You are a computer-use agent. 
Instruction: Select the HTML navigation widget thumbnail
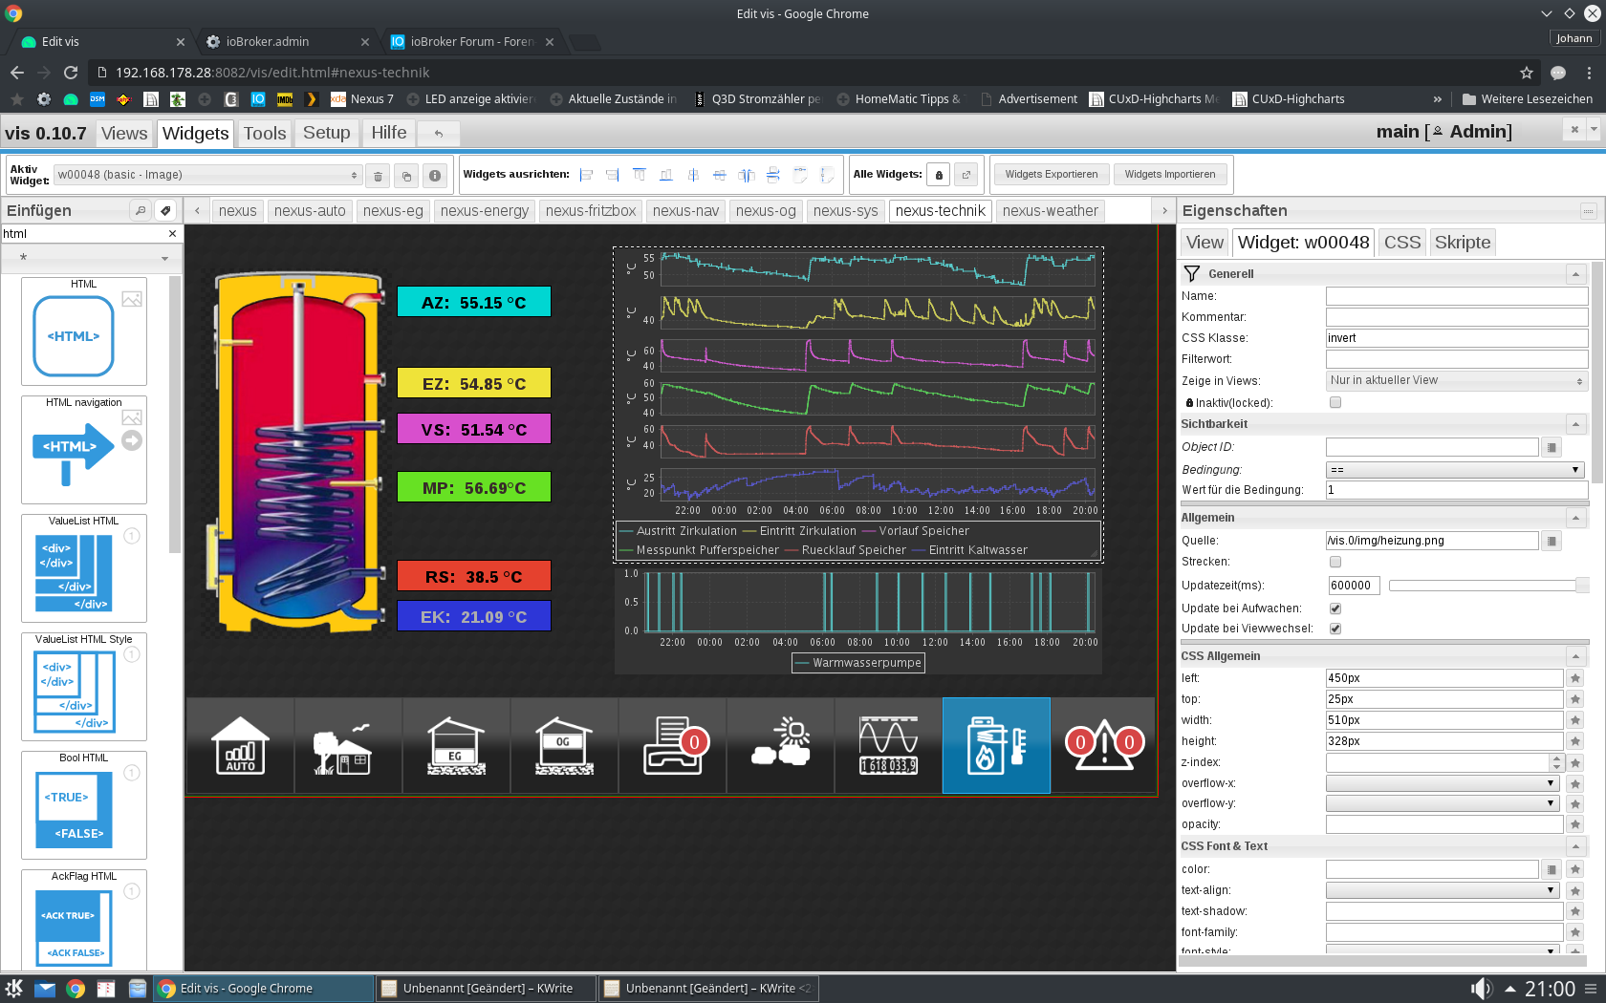(84, 450)
